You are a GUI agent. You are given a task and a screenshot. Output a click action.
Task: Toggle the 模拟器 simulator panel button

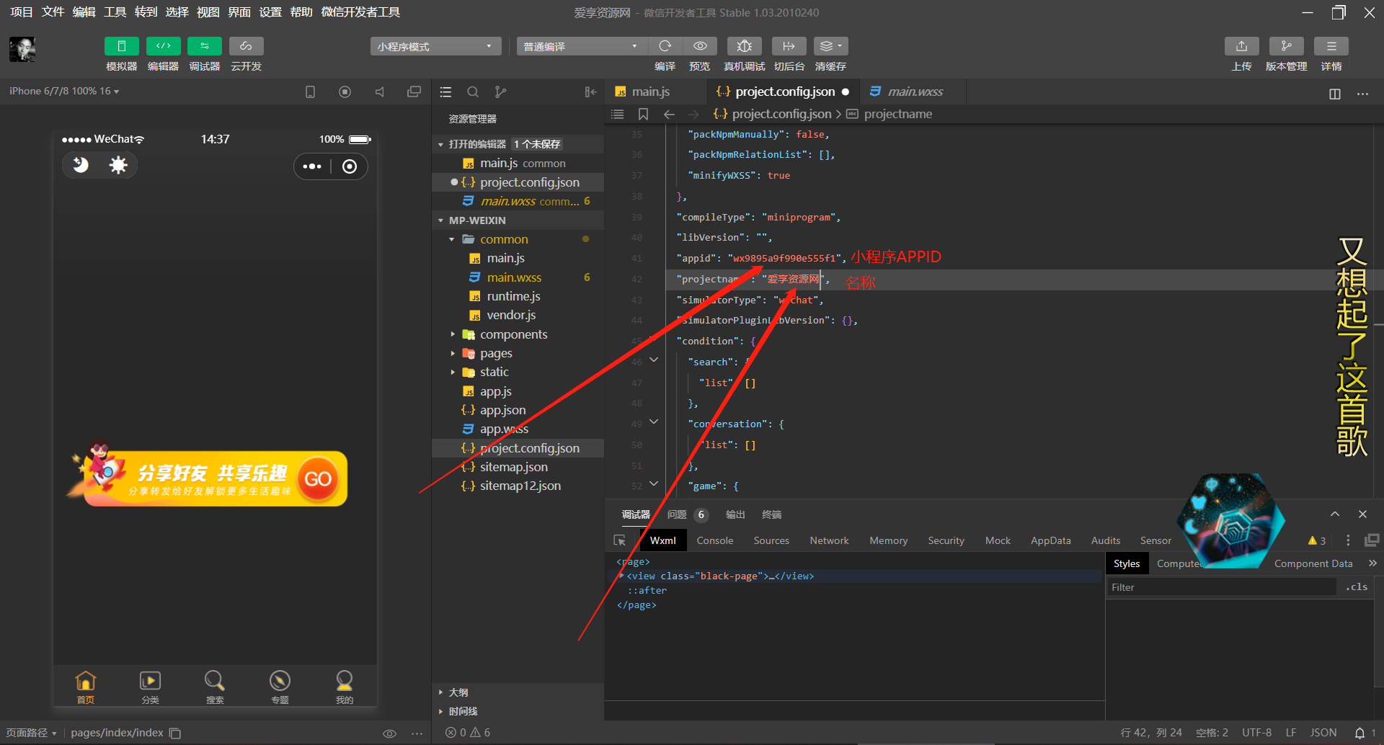coord(121,46)
